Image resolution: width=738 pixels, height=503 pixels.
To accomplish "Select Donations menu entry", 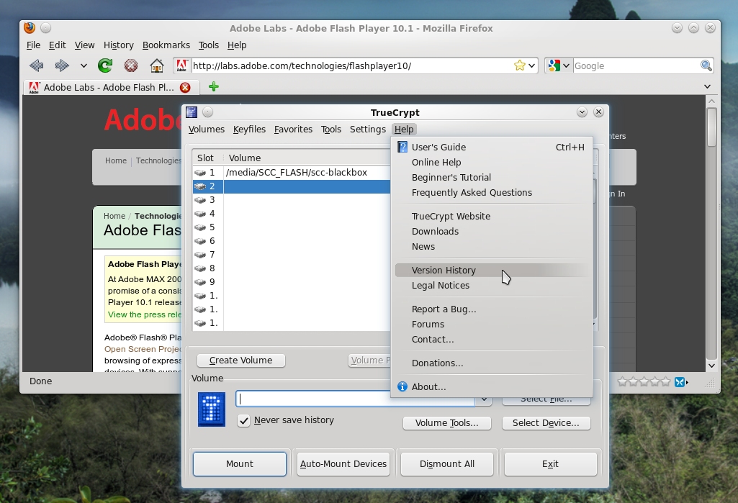I will click(x=492, y=363).
